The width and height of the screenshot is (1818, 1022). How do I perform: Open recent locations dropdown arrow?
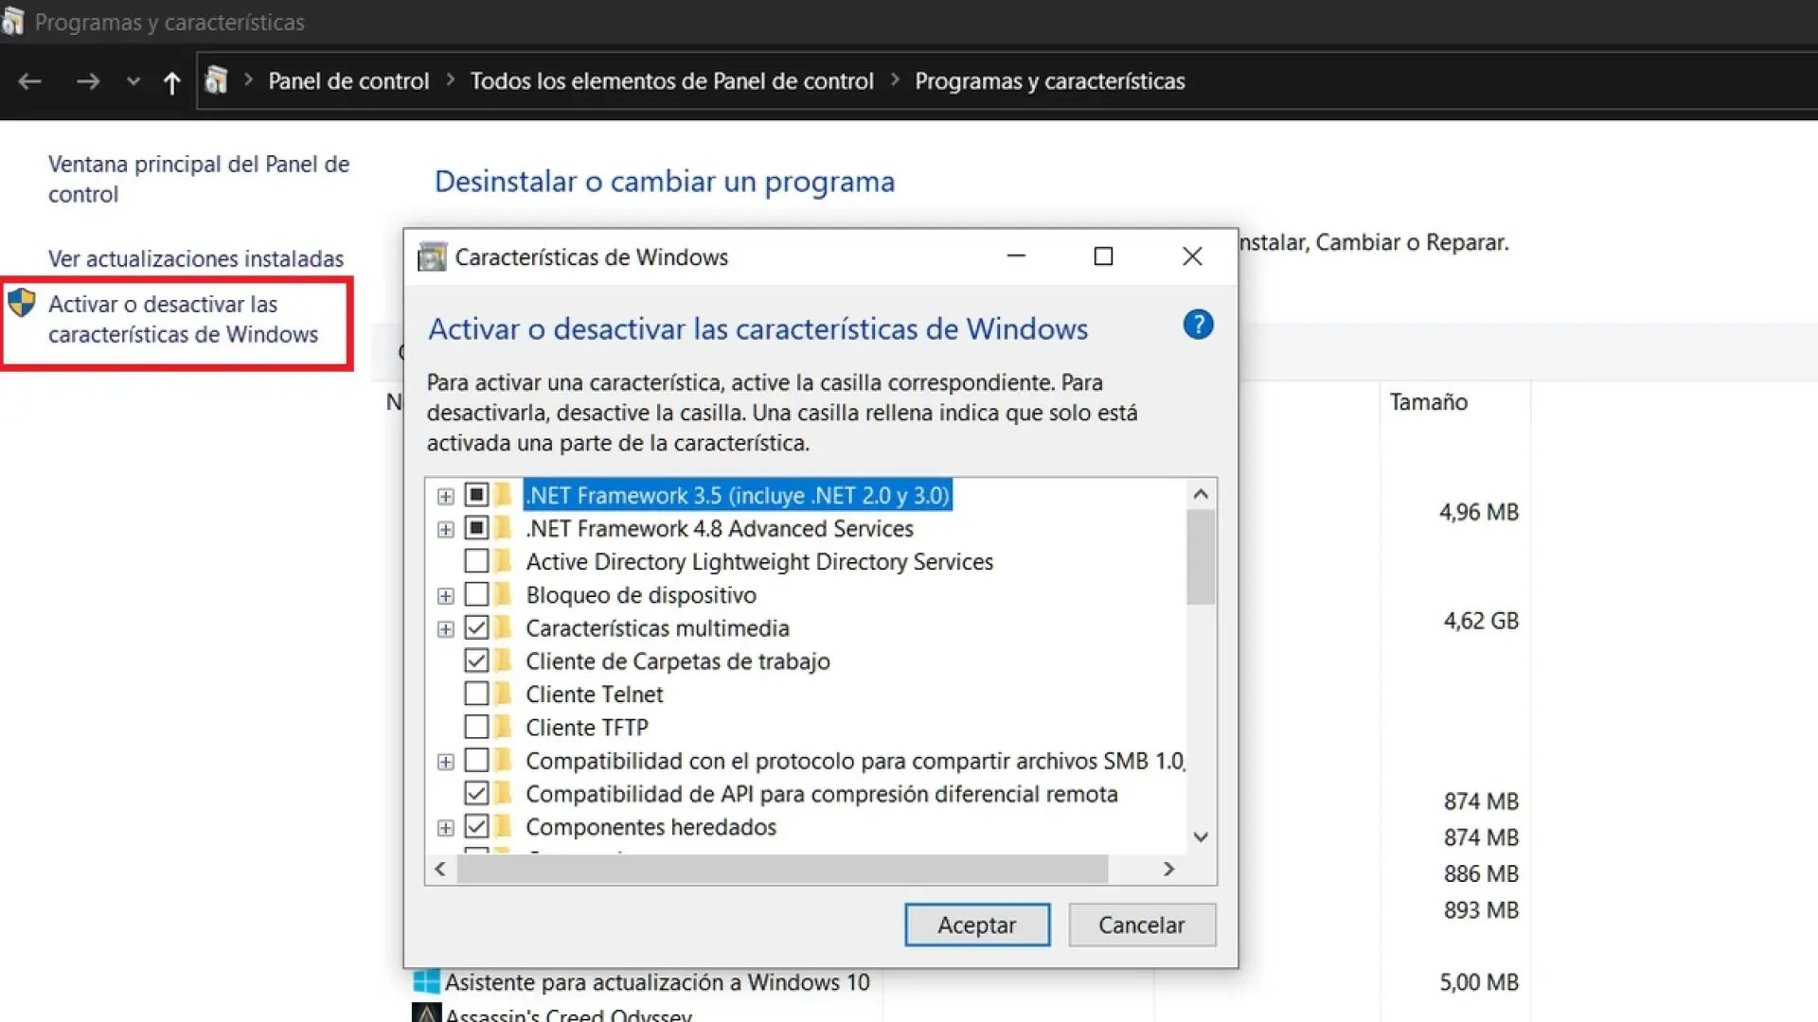(134, 82)
